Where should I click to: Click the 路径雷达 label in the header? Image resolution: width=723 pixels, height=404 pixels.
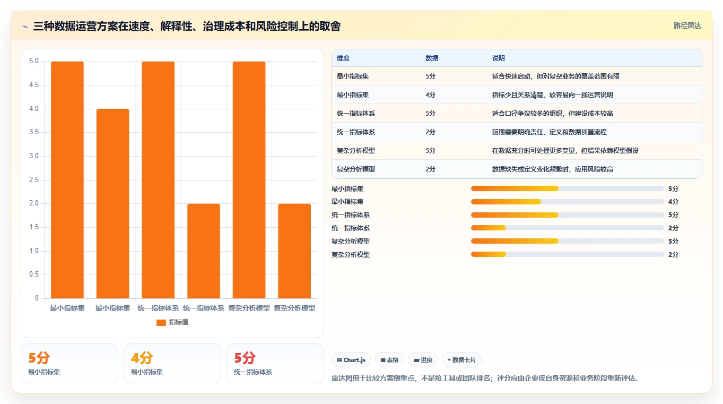(x=687, y=25)
